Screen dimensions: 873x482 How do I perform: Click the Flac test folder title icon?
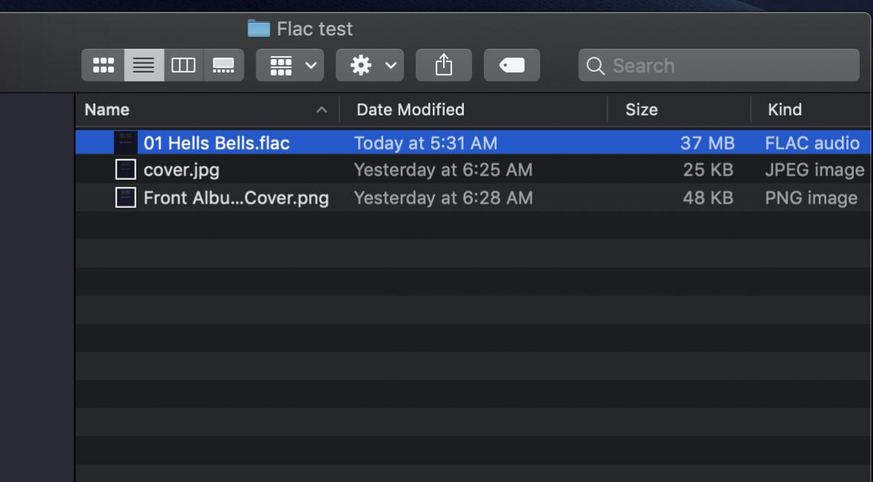pos(259,29)
